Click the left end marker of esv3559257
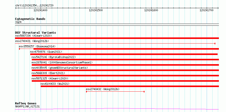The width and height of the screenshot is (226, 112). (19, 49)
